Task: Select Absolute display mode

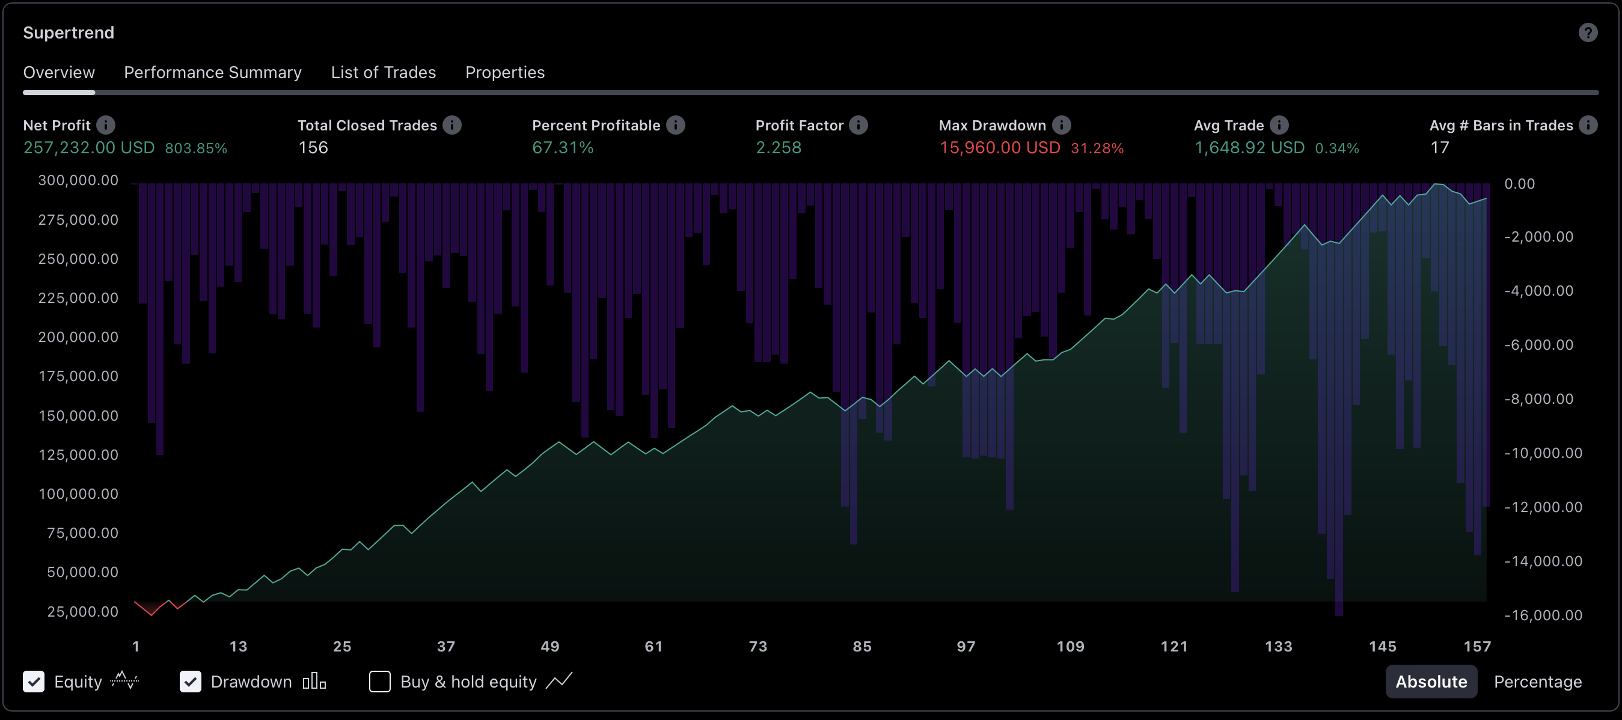Action: point(1431,682)
